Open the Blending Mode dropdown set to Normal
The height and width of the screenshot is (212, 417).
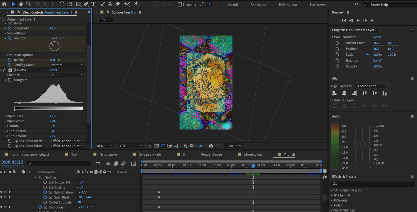pos(67,65)
